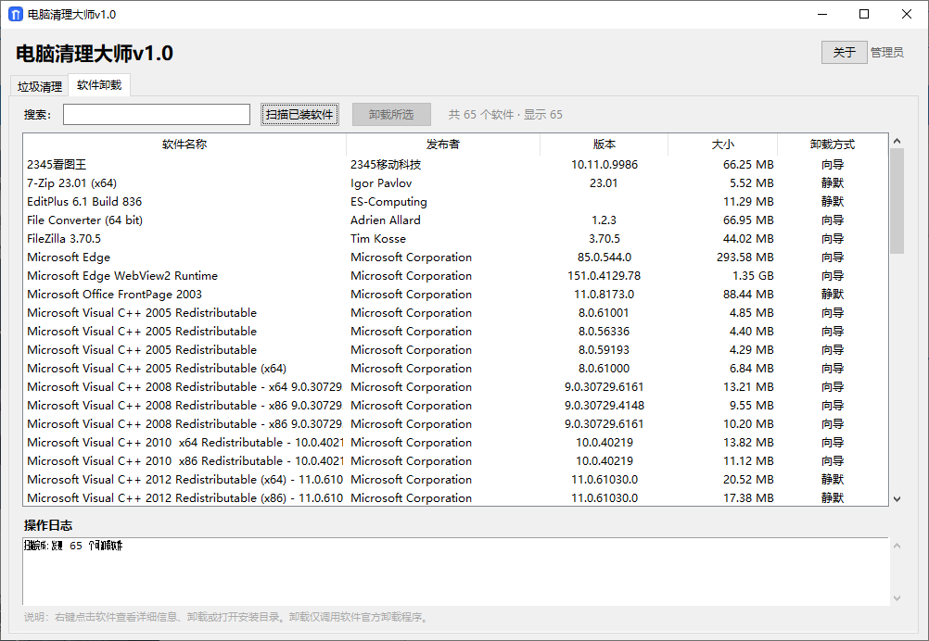The height and width of the screenshot is (641, 929).
Task: Click the 共 65 个软件 count label
Action: pyautogui.click(x=505, y=114)
